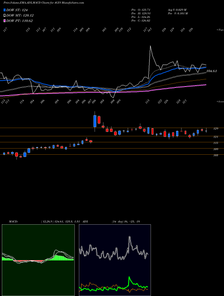This screenshot has width=224, height=296.
Task: Click the 'Pre L: 124.26' value
Action: tap(141, 17)
